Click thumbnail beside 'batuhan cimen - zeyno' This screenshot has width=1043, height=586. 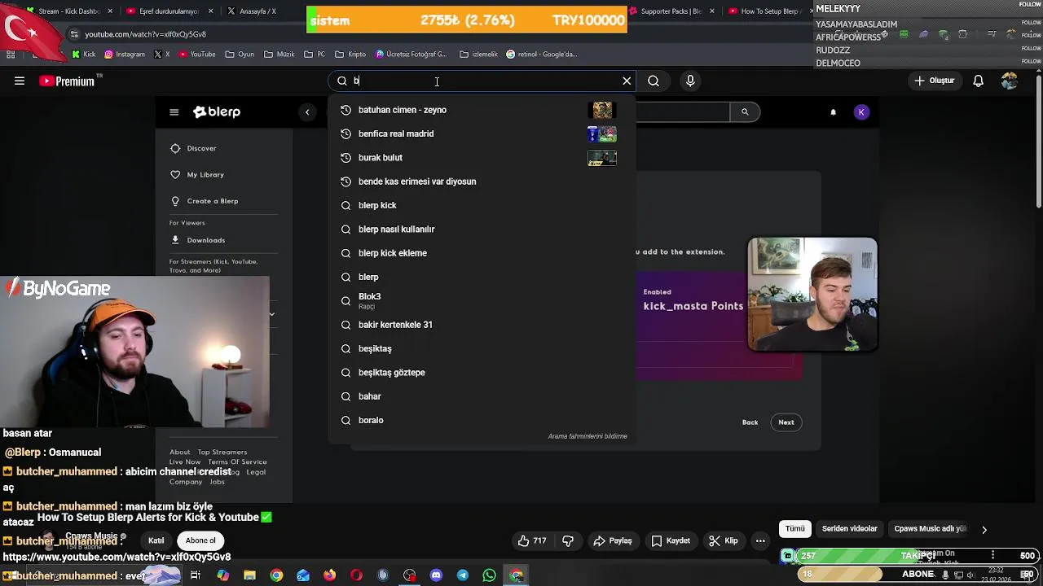pos(602,110)
